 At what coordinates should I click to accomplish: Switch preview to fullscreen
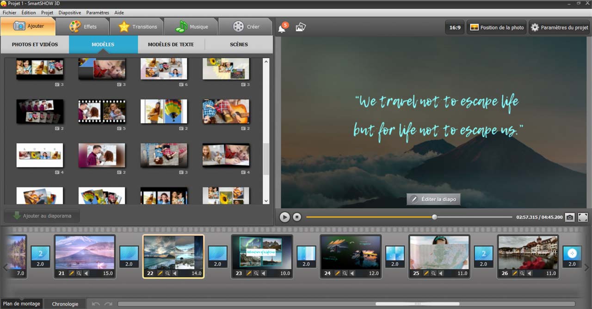[x=583, y=217]
